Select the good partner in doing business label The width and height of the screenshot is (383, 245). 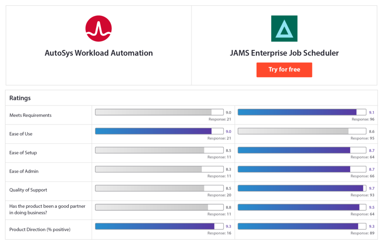pyautogui.click(x=48, y=210)
